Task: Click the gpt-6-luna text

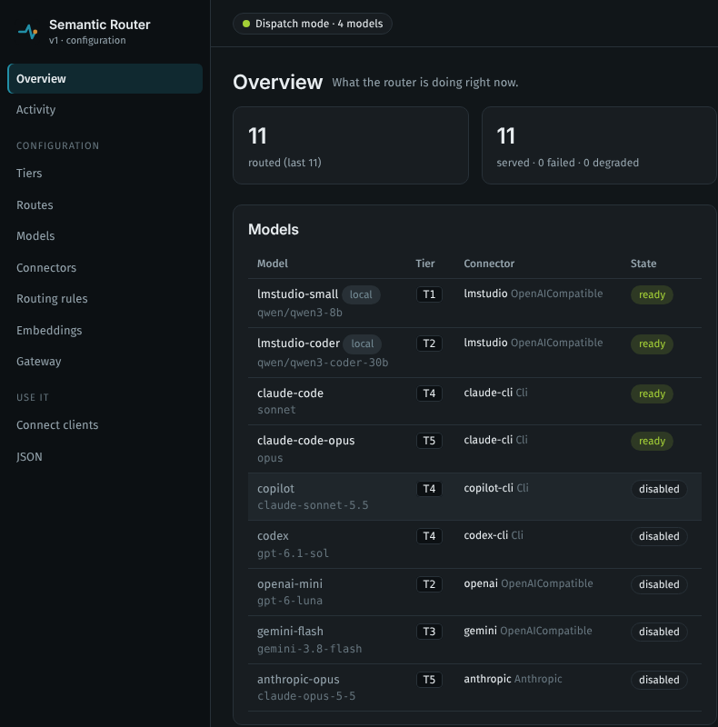Action: 290,601
